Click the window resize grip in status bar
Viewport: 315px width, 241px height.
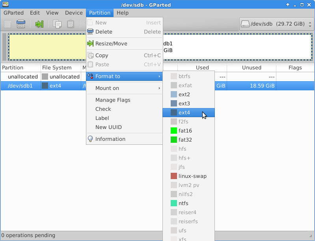tap(311, 236)
